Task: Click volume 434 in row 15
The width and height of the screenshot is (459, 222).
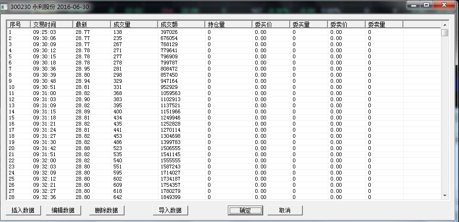Action: [117, 118]
